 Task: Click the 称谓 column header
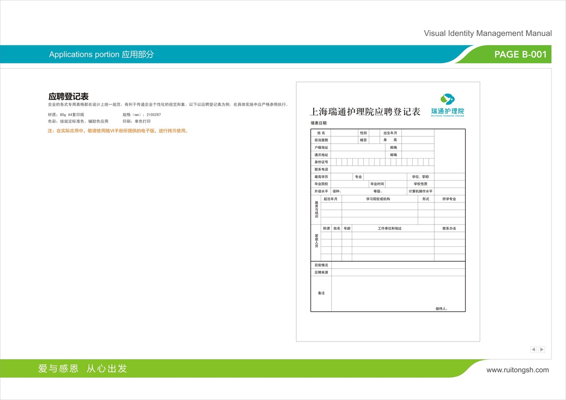coord(327,229)
